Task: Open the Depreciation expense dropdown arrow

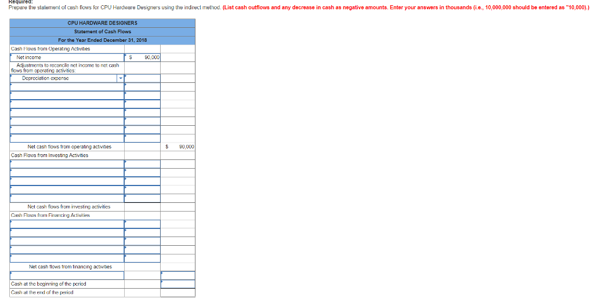Action: (121, 78)
